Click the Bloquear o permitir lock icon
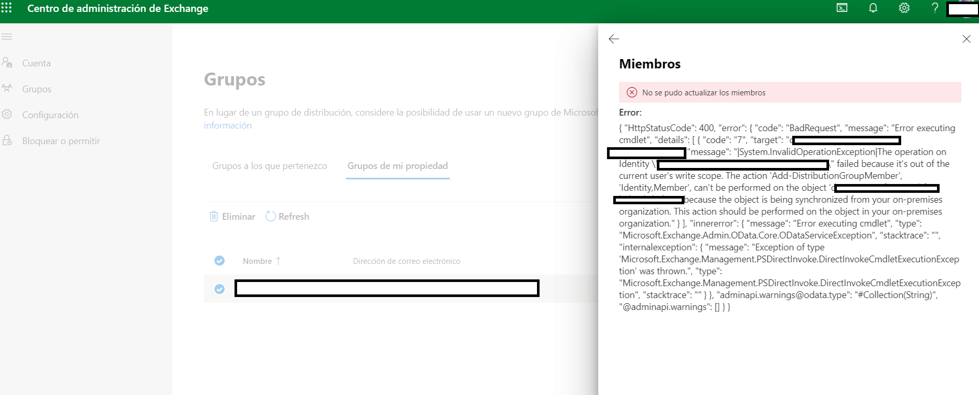 coord(7,140)
